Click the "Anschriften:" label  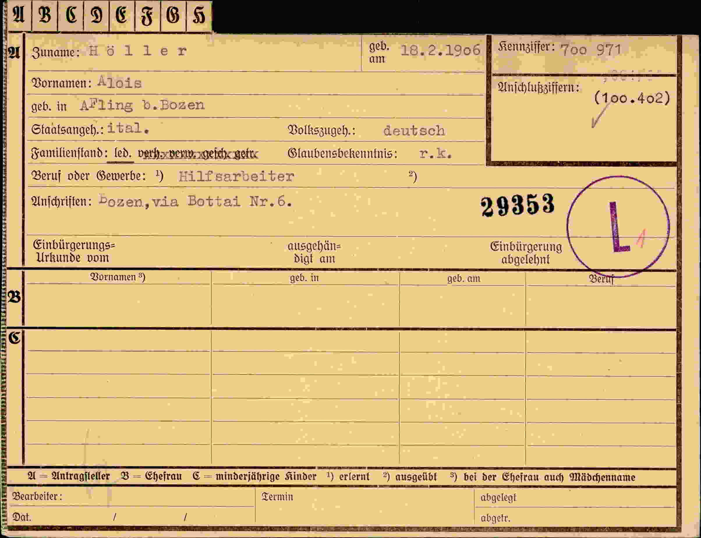[x=61, y=202]
